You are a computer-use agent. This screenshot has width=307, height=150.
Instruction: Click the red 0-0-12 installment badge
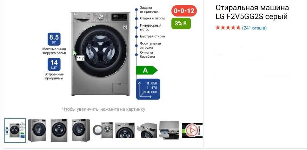[184, 10]
